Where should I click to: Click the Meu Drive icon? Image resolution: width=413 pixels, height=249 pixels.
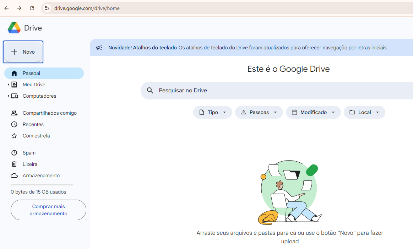pyautogui.click(x=14, y=85)
